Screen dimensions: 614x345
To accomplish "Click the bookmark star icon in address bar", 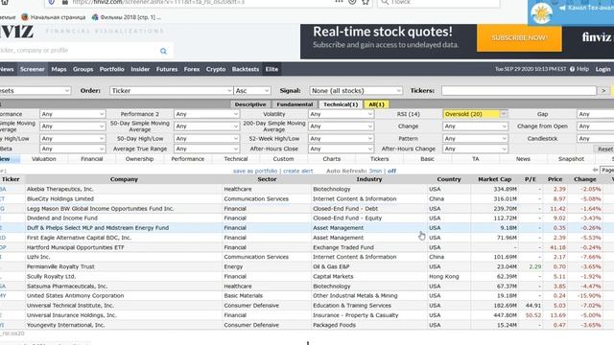I will click(x=366, y=2).
